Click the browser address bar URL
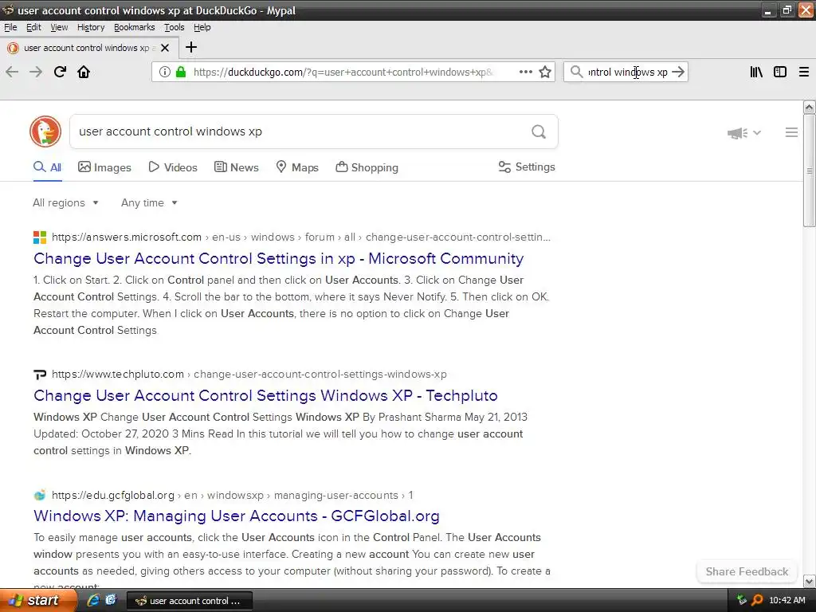This screenshot has width=816, height=612. pyautogui.click(x=343, y=72)
